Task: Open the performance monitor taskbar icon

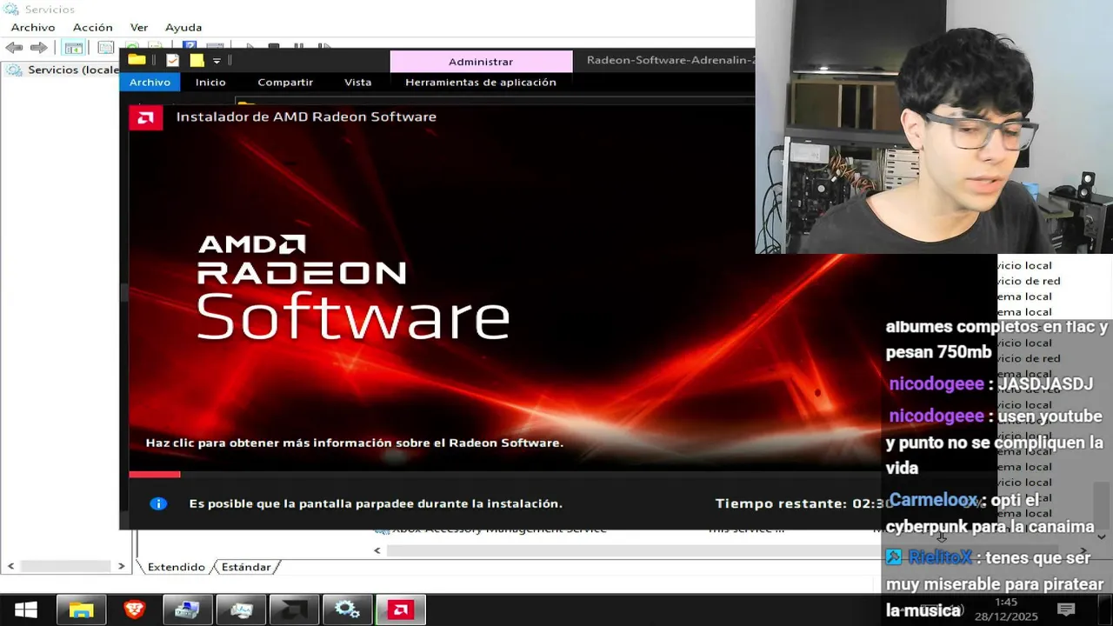Action: pos(241,609)
